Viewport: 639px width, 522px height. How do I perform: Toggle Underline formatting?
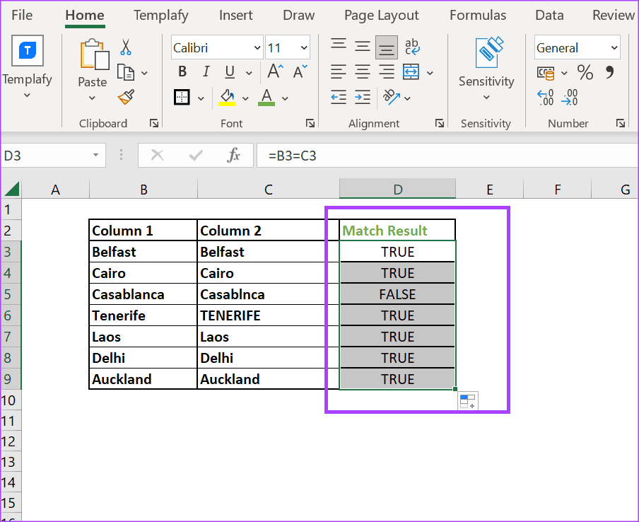230,72
